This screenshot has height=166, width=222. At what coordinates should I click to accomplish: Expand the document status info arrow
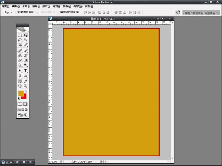pos(102,162)
